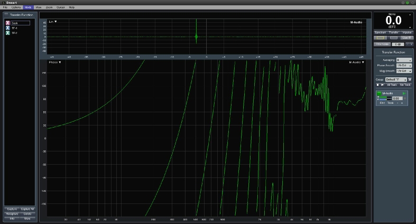Open the Options menu

pos(16,7)
